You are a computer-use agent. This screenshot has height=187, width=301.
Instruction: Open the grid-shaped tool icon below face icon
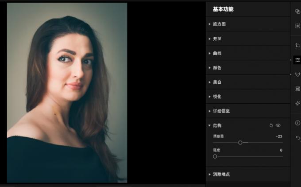coord(297,89)
